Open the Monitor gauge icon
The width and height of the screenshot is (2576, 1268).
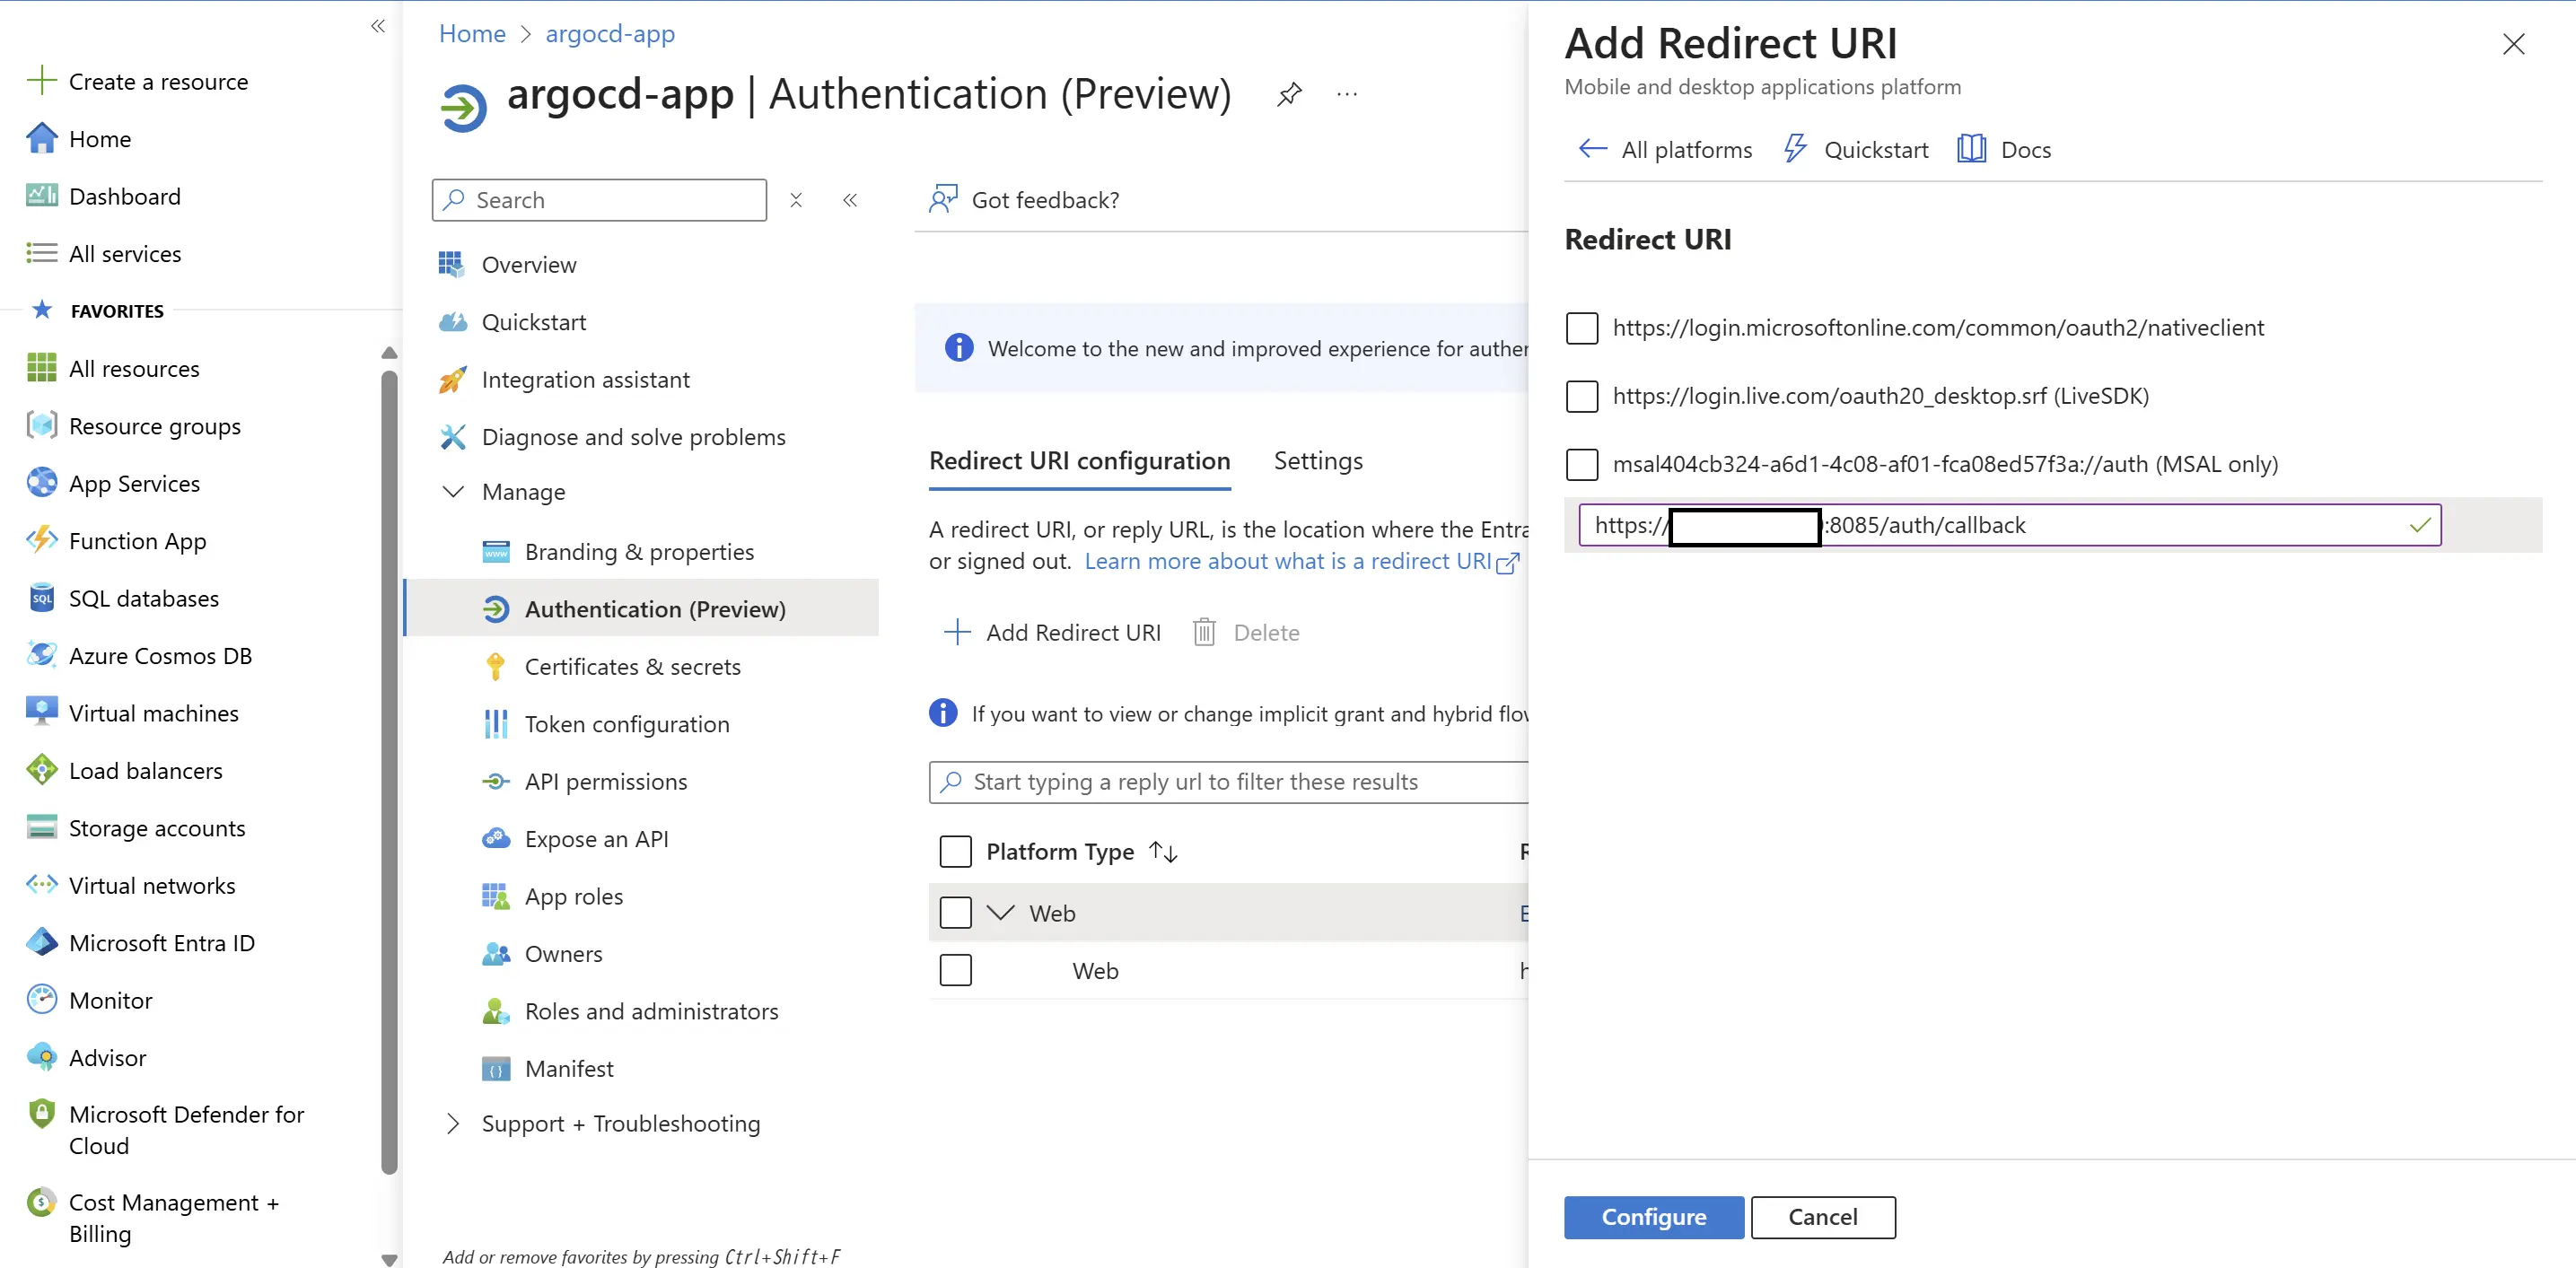[41, 1000]
